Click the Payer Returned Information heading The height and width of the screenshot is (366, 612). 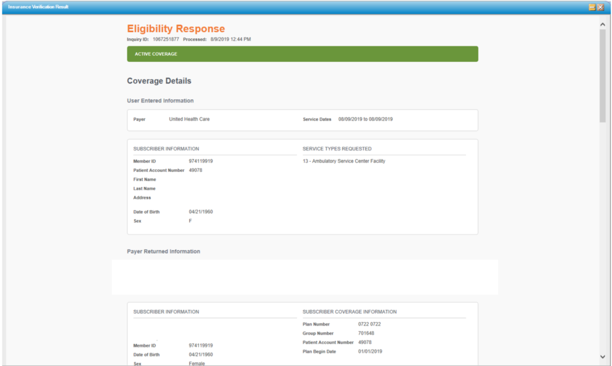pyautogui.click(x=163, y=251)
